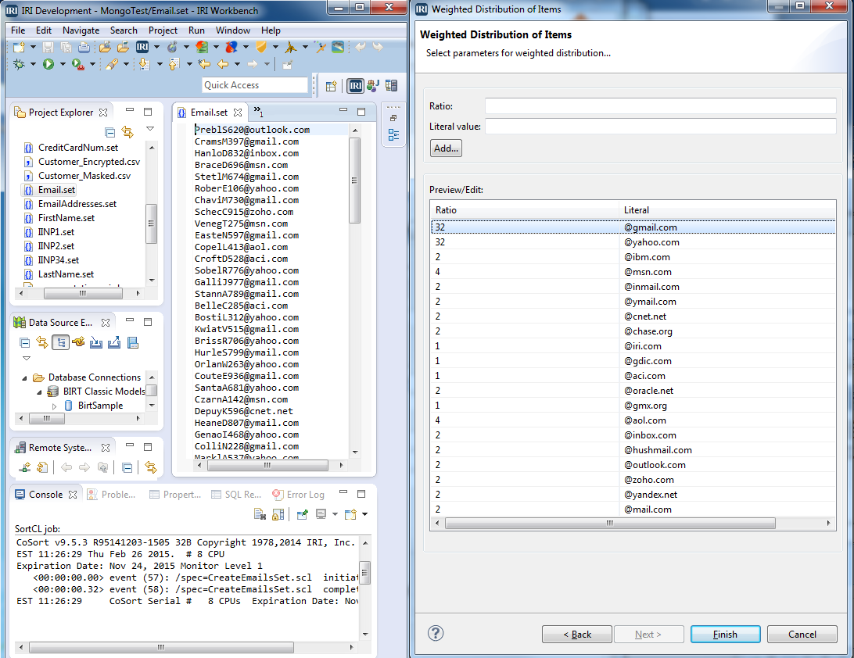This screenshot has height=658, width=854.
Task: Click into the Ratio input field
Action: pos(660,106)
